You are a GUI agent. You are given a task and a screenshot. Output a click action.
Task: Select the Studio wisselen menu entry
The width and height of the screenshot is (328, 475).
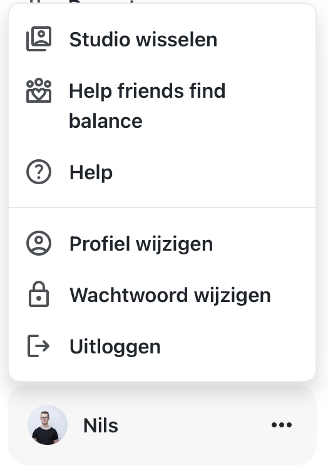click(x=162, y=39)
